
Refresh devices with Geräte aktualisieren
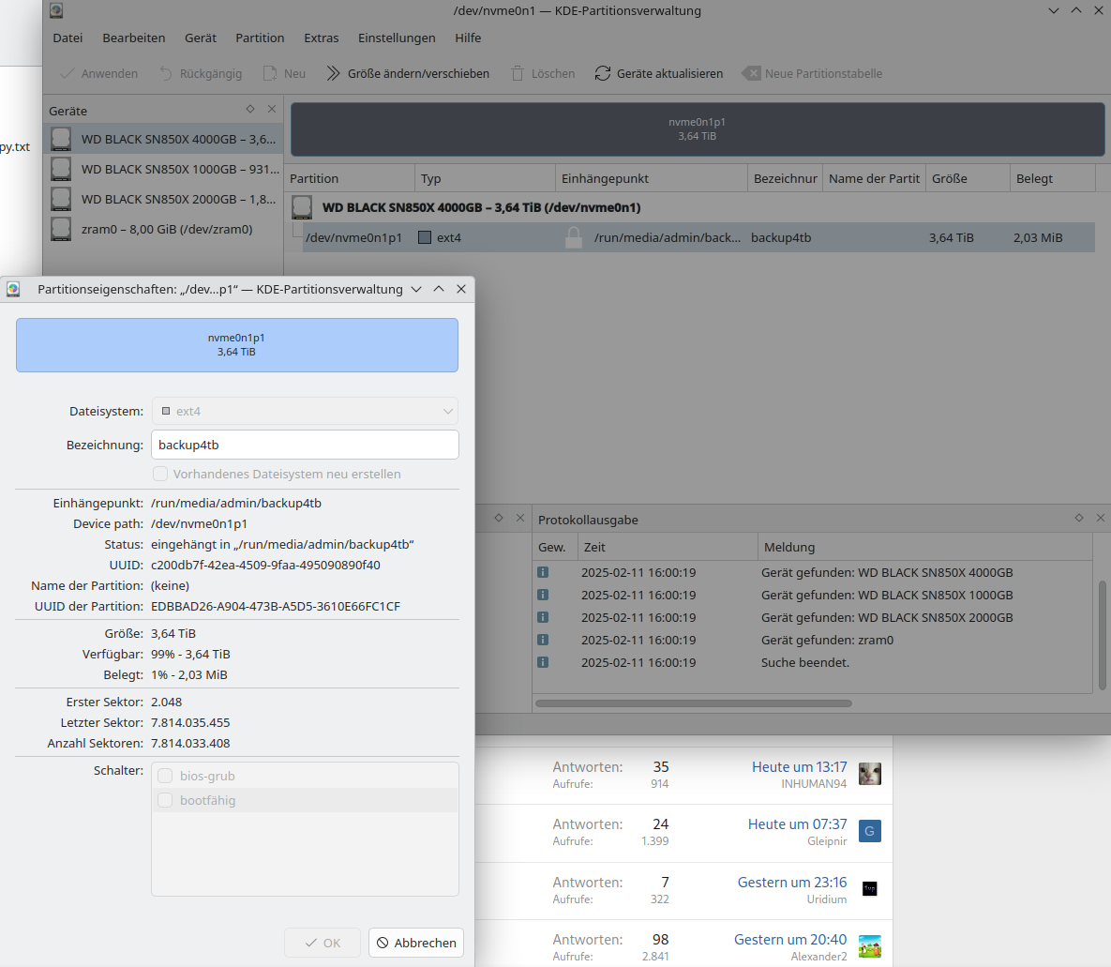tap(659, 74)
